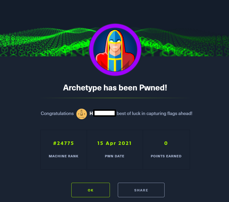This screenshot has height=202, width=229.
Task: Open the Archetype machine avatar image
Action: [115, 50]
